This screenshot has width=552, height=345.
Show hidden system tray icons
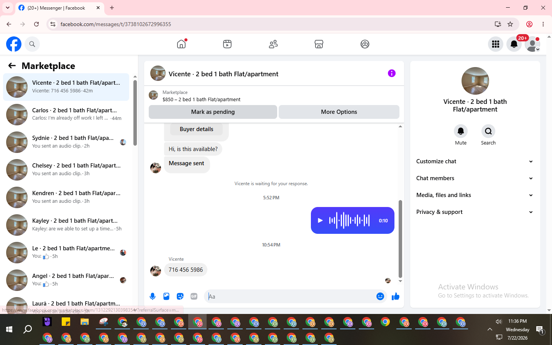490,329
